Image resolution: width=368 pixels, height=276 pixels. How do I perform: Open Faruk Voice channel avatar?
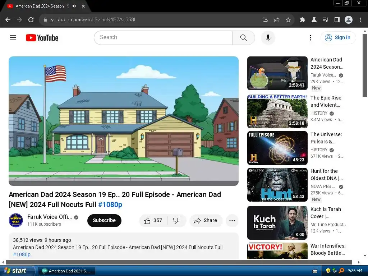pos(16,220)
